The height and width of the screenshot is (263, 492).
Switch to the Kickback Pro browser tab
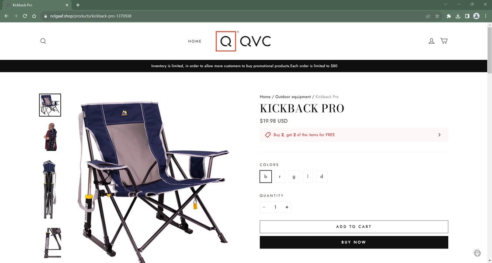(x=36, y=5)
